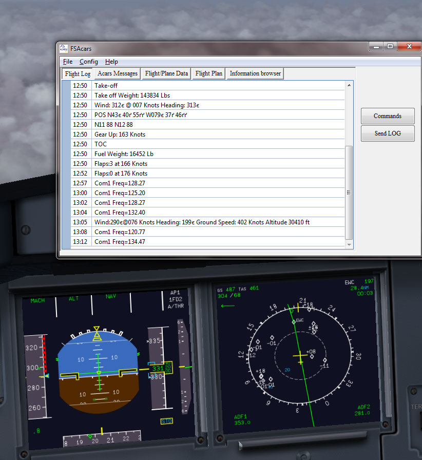This screenshot has width=422, height=460.
Task: Select the N11 88 N12 88 row
Action: (207, 125)
